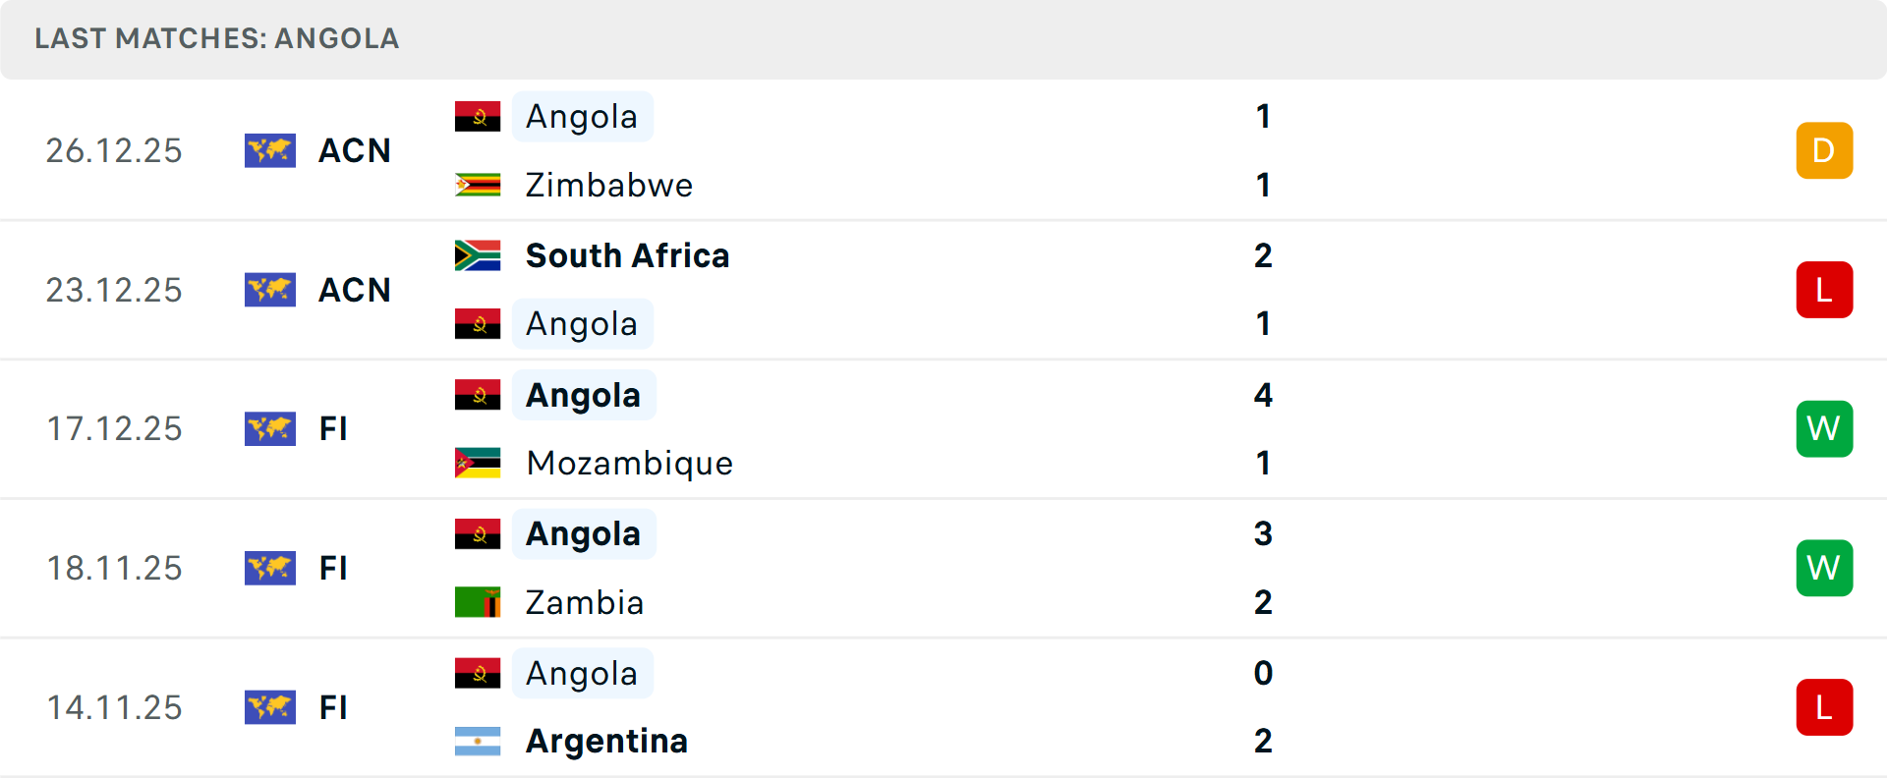Click the red L badge for South Africa match
The height and width of the screenshot is (778, 1887).
click(1824, 290)
